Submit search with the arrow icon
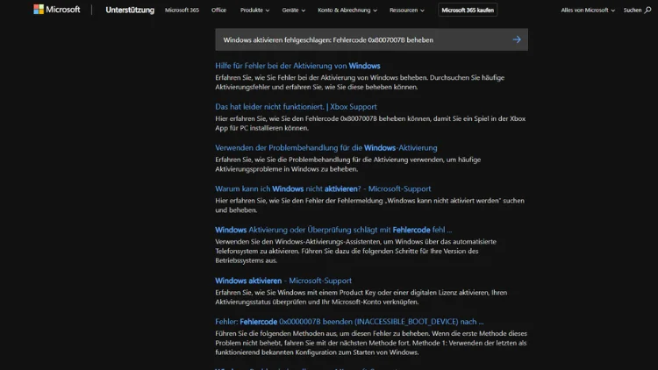The height and width of the screenshot is (370, 658). 517,39
